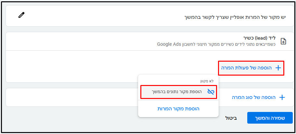Click the empty footer area left of ביטול
Screen dimensions: 296x134
point(72,118)
